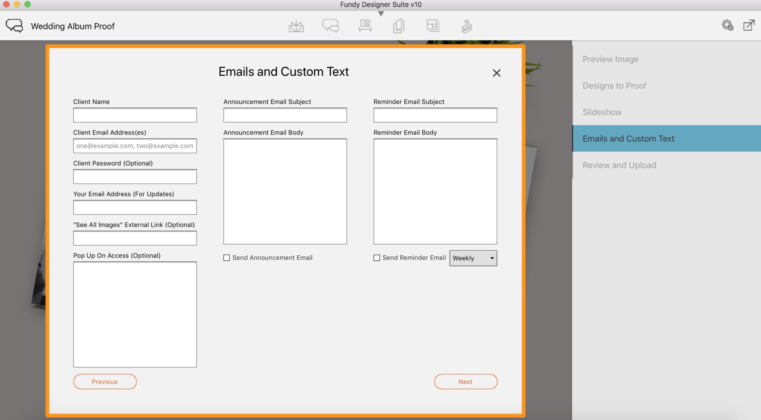Open the Image Brander collage icon
The height and width of the screenshot is (420, 761).
433,26
